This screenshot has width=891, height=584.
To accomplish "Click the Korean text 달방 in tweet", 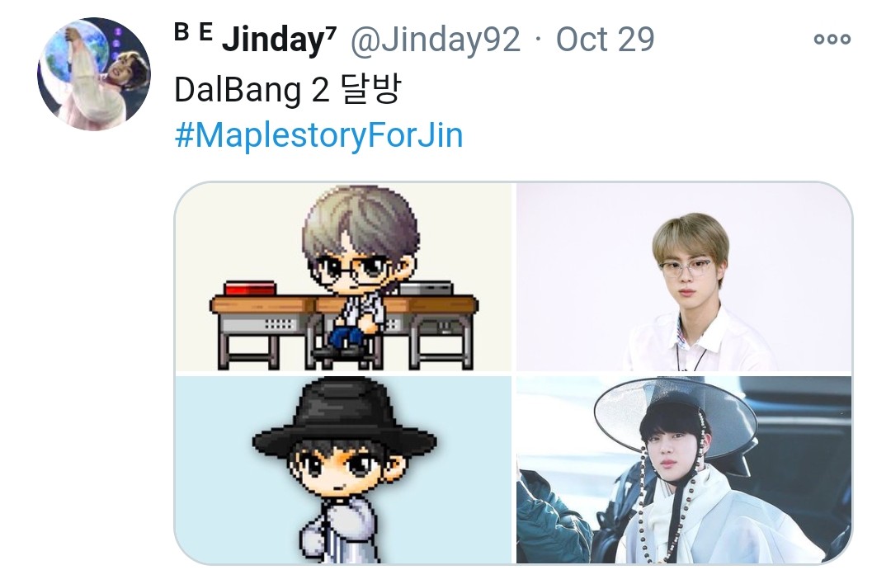I will pos(371,88).
